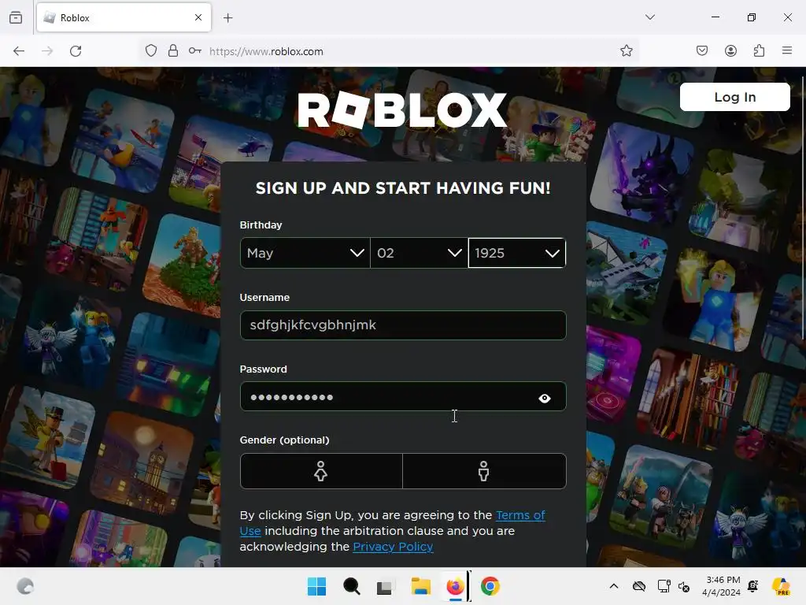Click the display network tray icon
This screenshot has height=605, width=806.
(664, 586)
